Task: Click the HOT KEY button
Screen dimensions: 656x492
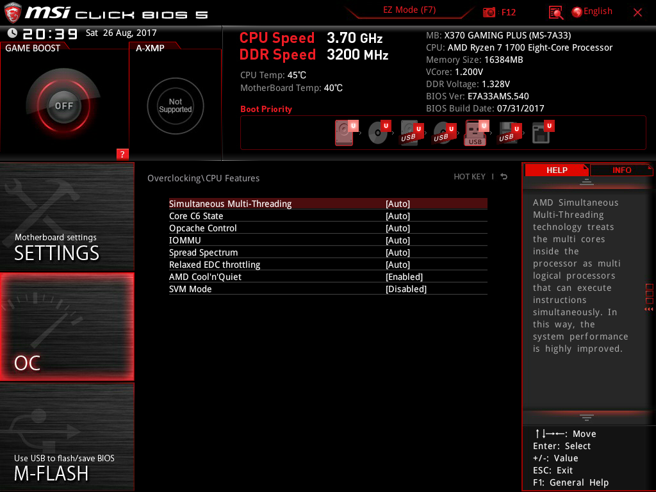Action: click(x=470, y=177)
